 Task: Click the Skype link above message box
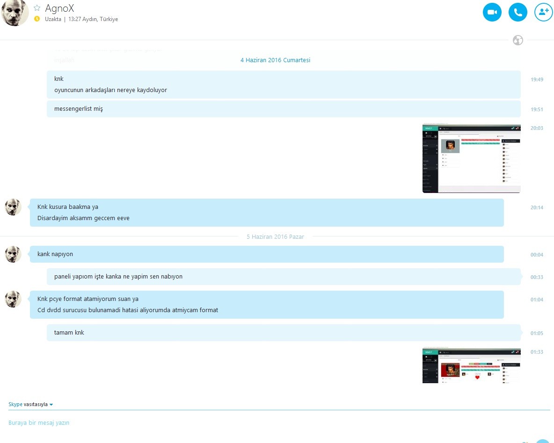[15, 404]
